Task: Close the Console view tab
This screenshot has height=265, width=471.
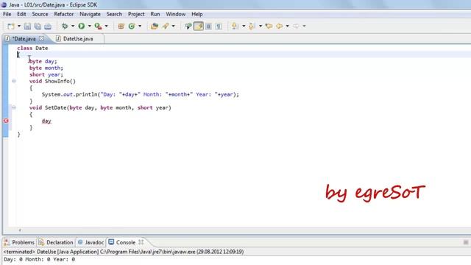Action: [x=141, y=242]
